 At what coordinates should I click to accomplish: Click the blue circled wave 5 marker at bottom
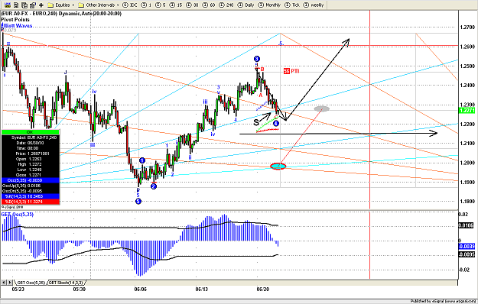(x=138, y=201)
